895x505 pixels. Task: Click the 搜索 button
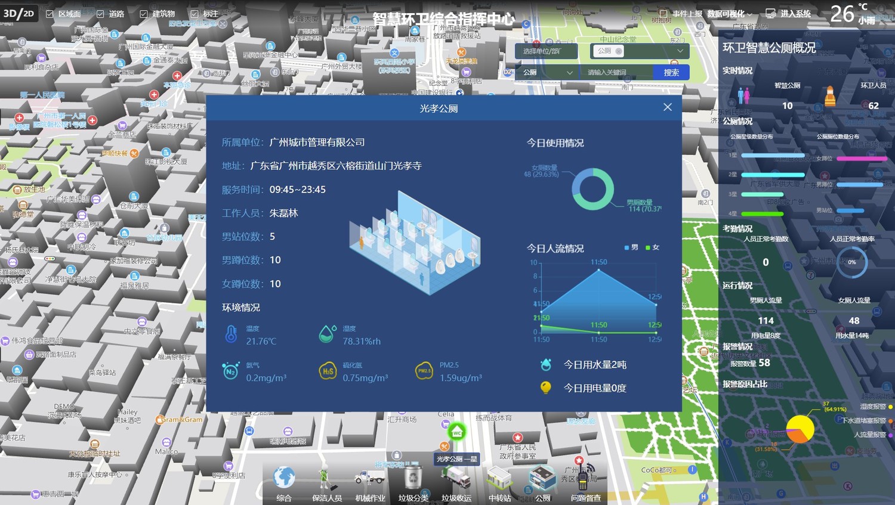pyautogui.click(x=671, y=72)
